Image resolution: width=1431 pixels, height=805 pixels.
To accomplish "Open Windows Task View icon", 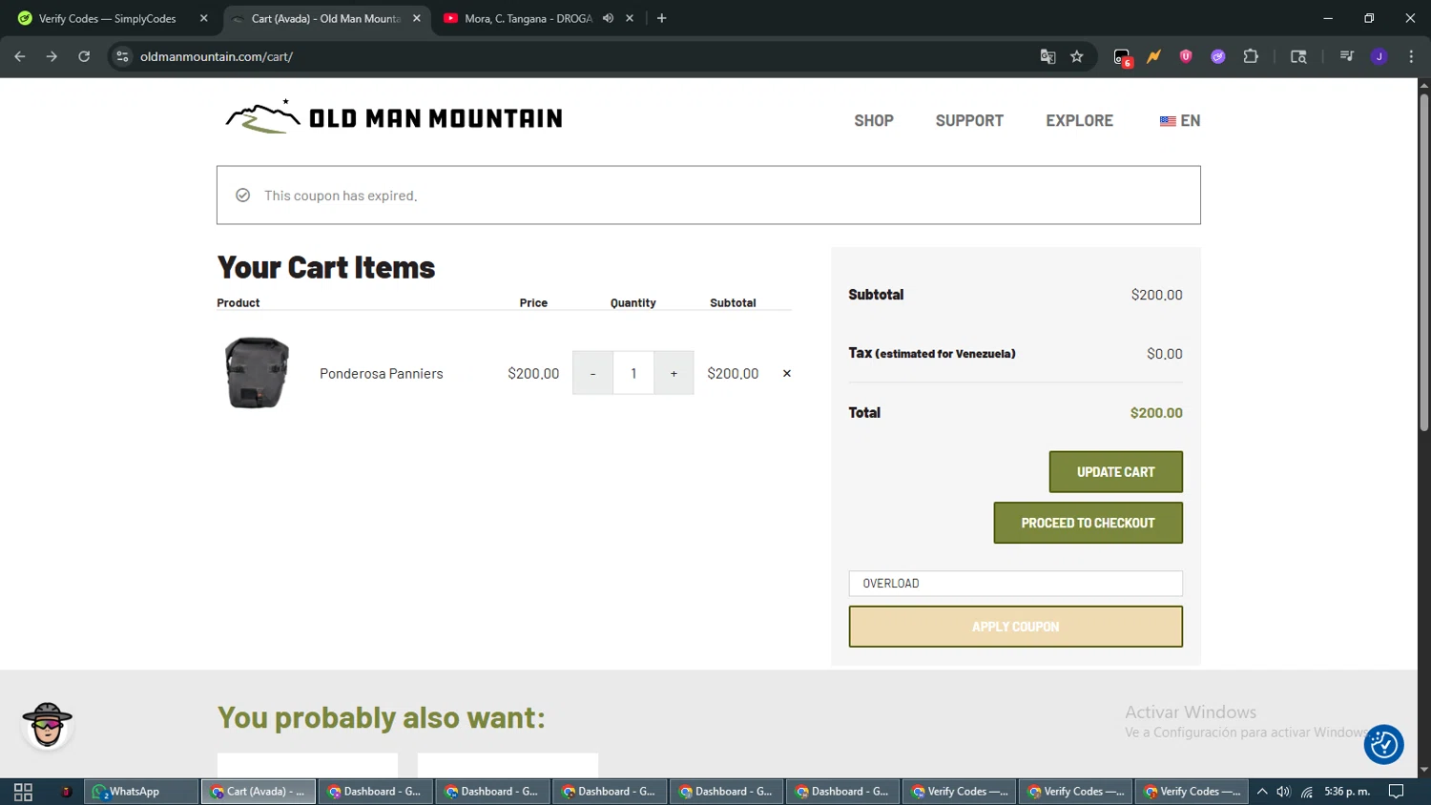I will pyautogui.click(x=23, y=792).
